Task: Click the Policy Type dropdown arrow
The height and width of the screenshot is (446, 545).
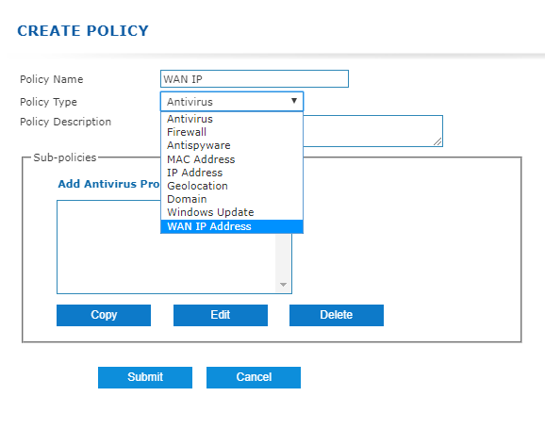Action: point(294,101)
